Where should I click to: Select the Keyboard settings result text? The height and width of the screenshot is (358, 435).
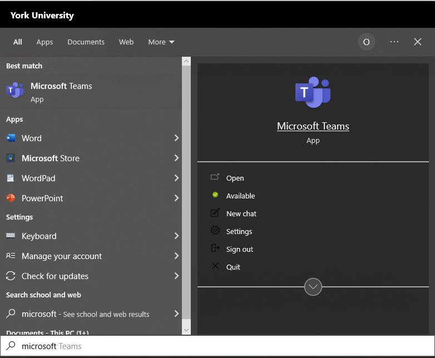click(39, 236)
